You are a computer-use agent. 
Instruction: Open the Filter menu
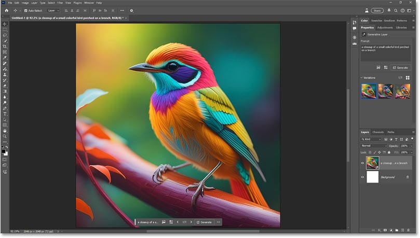click(60, 3)
